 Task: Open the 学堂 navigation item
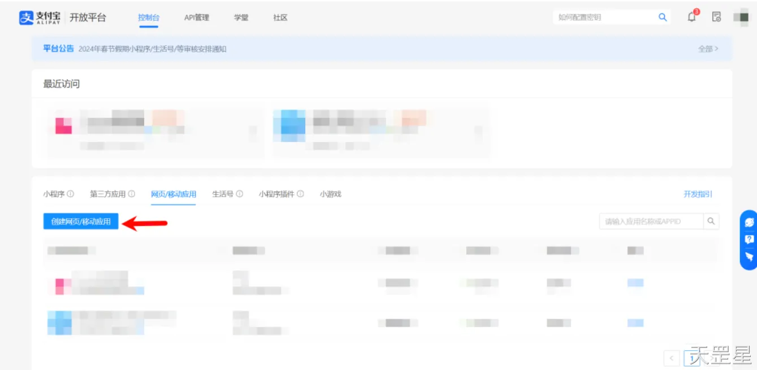pyautogui.click(x=241, y=18)
